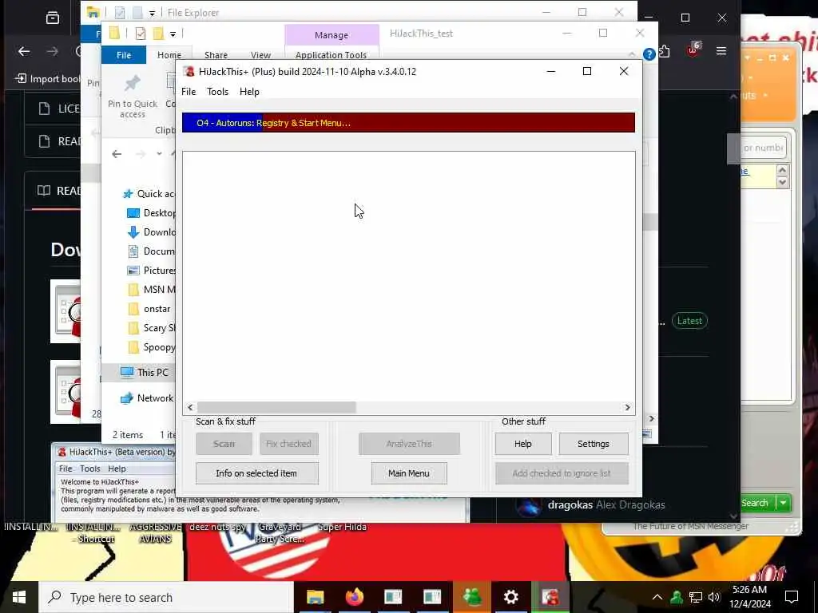Show hidden system tray icons chevron
This screenshot has width=818, height=613.
click(x=657, y=597)
